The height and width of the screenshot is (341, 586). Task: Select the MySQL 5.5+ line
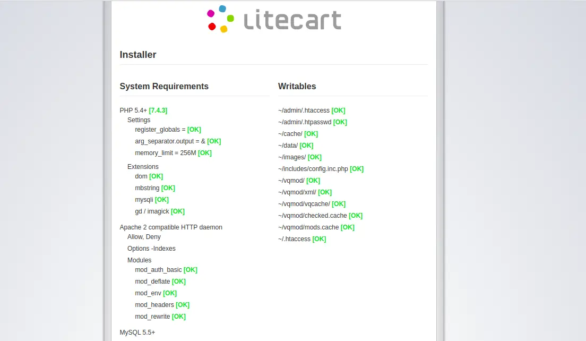[x=137, y=333]
